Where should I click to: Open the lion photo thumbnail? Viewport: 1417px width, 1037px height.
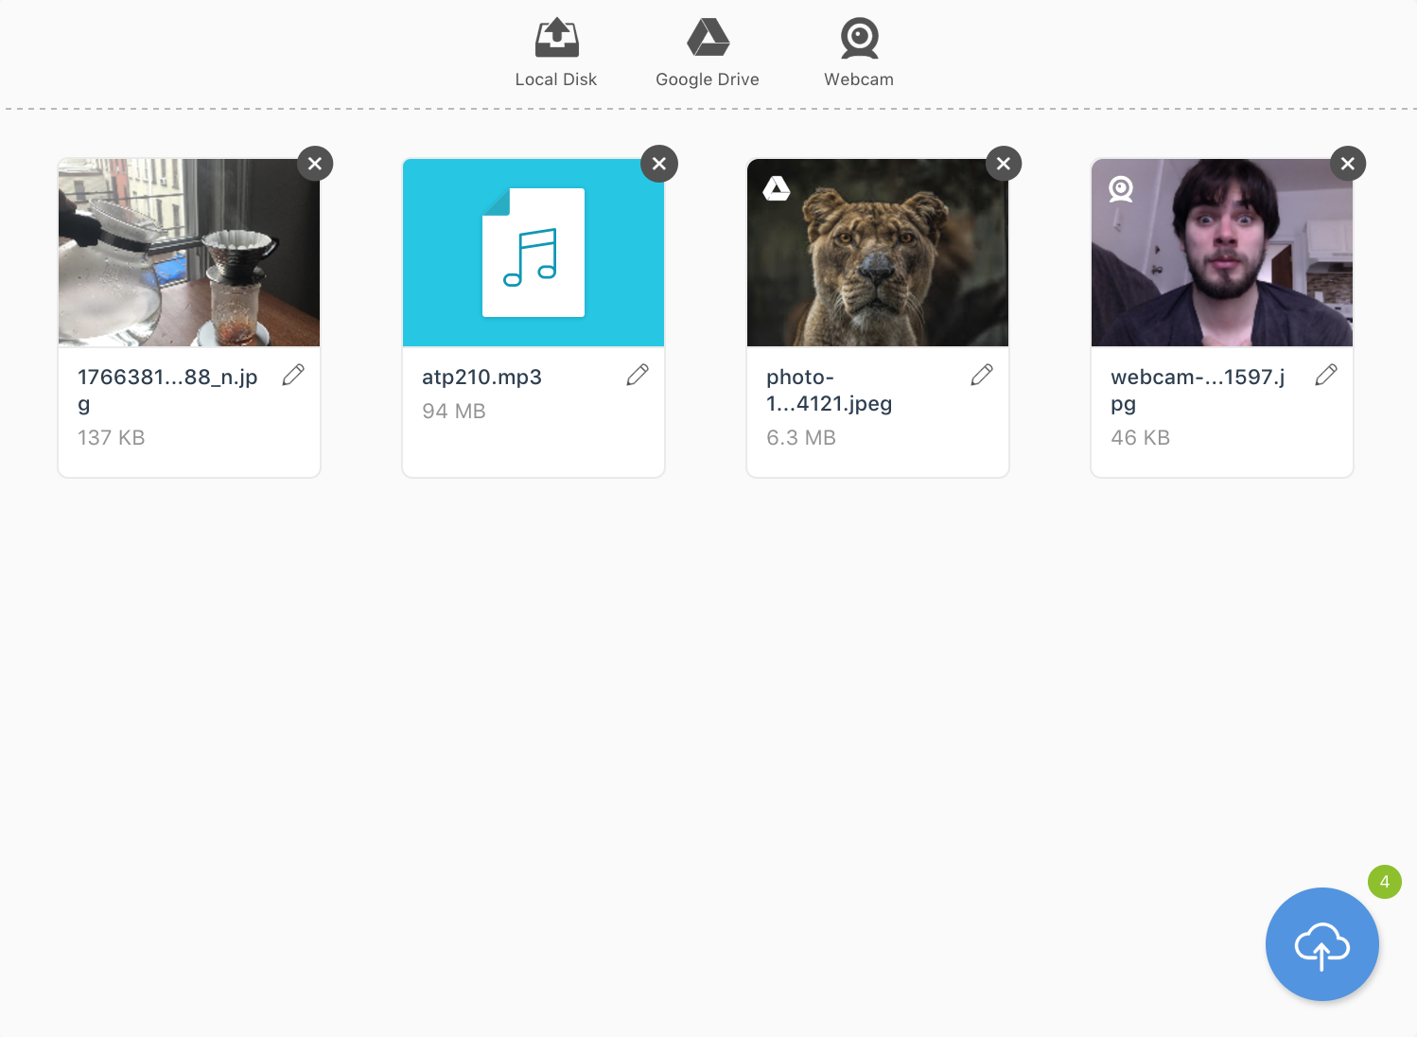pyautogui.click(x=878, y=253)
